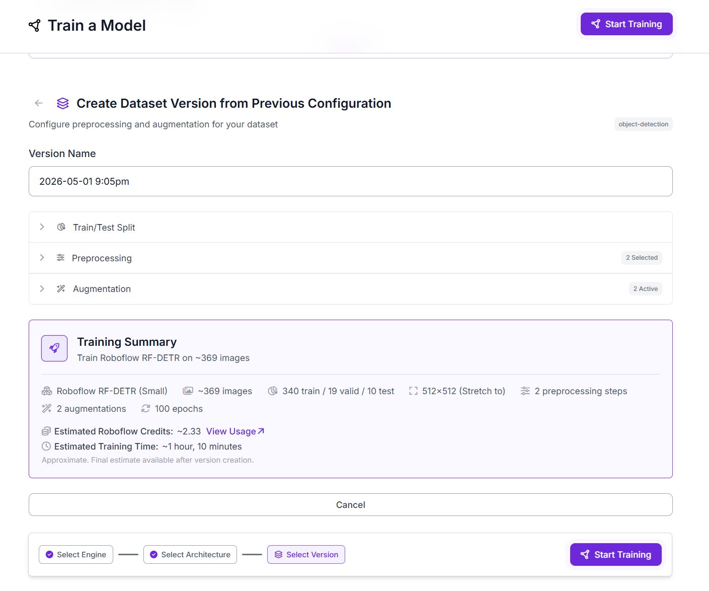
Task: Click the Augmentation row label
Action: [102, 289]
